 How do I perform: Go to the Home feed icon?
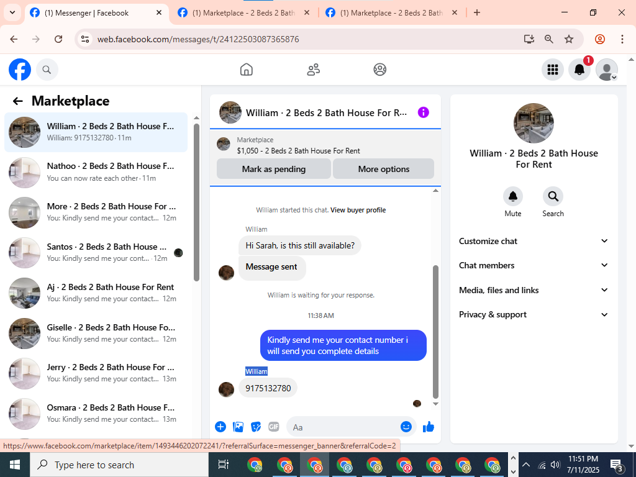246,70
